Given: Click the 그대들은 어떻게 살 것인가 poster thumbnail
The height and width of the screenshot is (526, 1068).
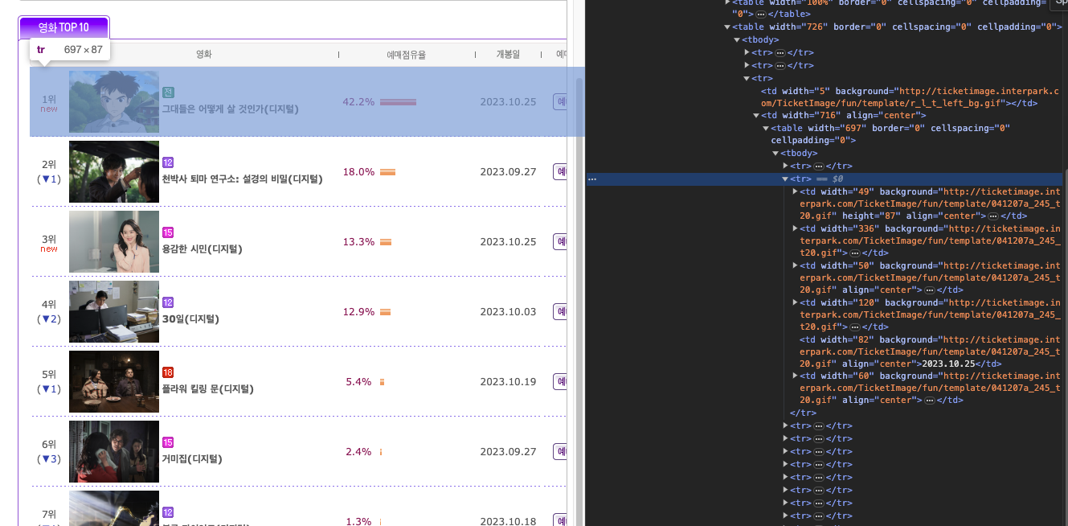Looking at the screenshot, I should pyautogui.click(x=114, y=102).
